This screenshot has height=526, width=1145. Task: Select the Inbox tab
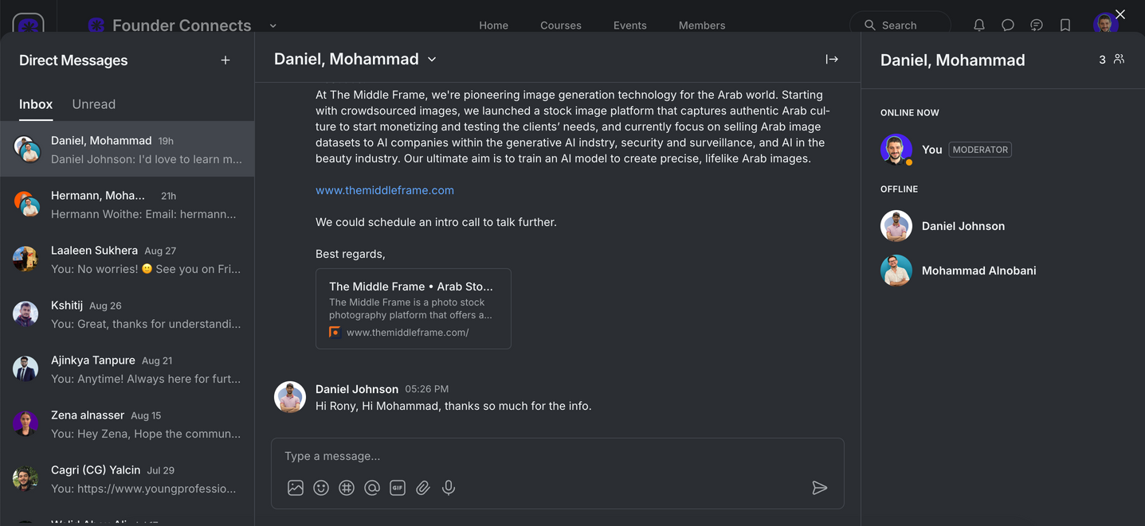pos(36,104)
